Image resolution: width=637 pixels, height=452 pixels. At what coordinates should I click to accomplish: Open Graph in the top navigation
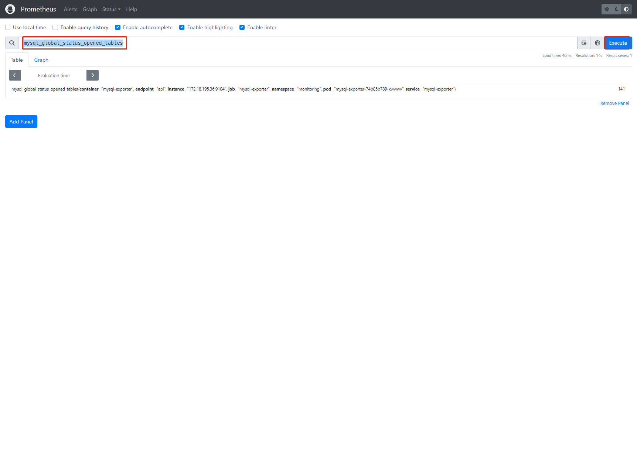pyautogui.click(x=90, y=9)
